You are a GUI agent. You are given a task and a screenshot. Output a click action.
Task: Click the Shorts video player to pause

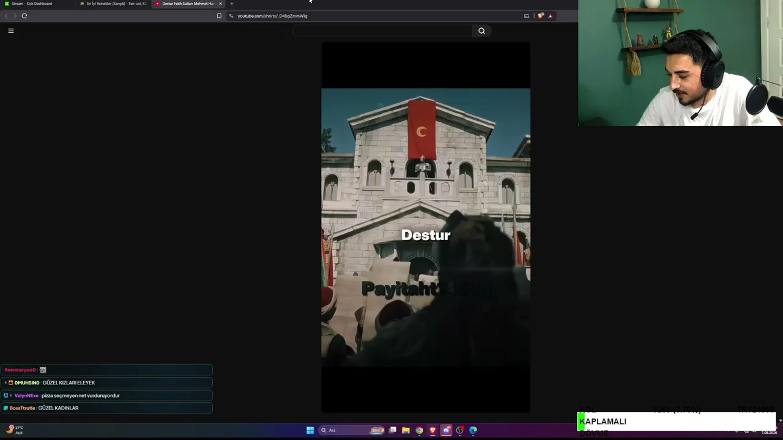tap(426, 227)
